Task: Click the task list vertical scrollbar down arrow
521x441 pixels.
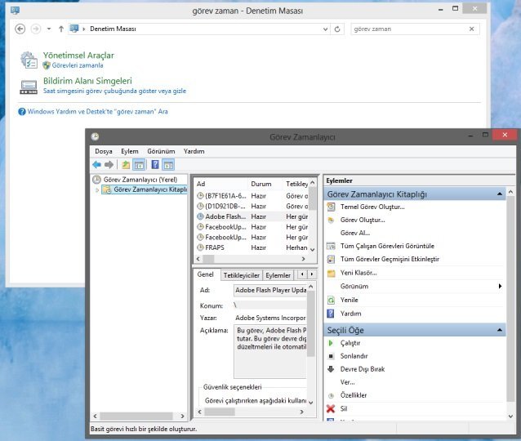Action: 312,249
